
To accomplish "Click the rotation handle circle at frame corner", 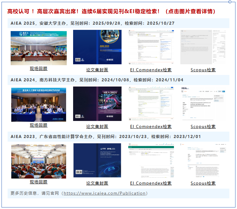I will point(230,2).
